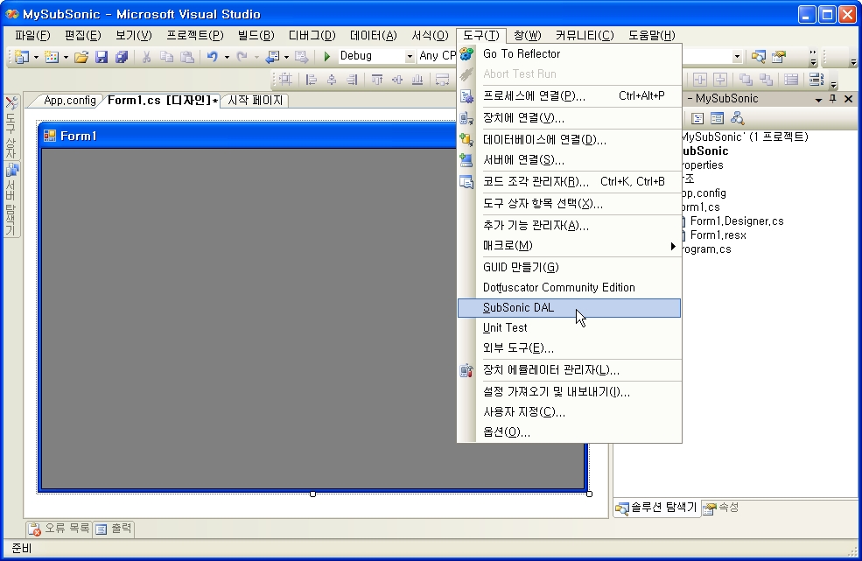Click the View Class Diagram icon in Solution Explorer
862x561 pixels.
(737, 118)
